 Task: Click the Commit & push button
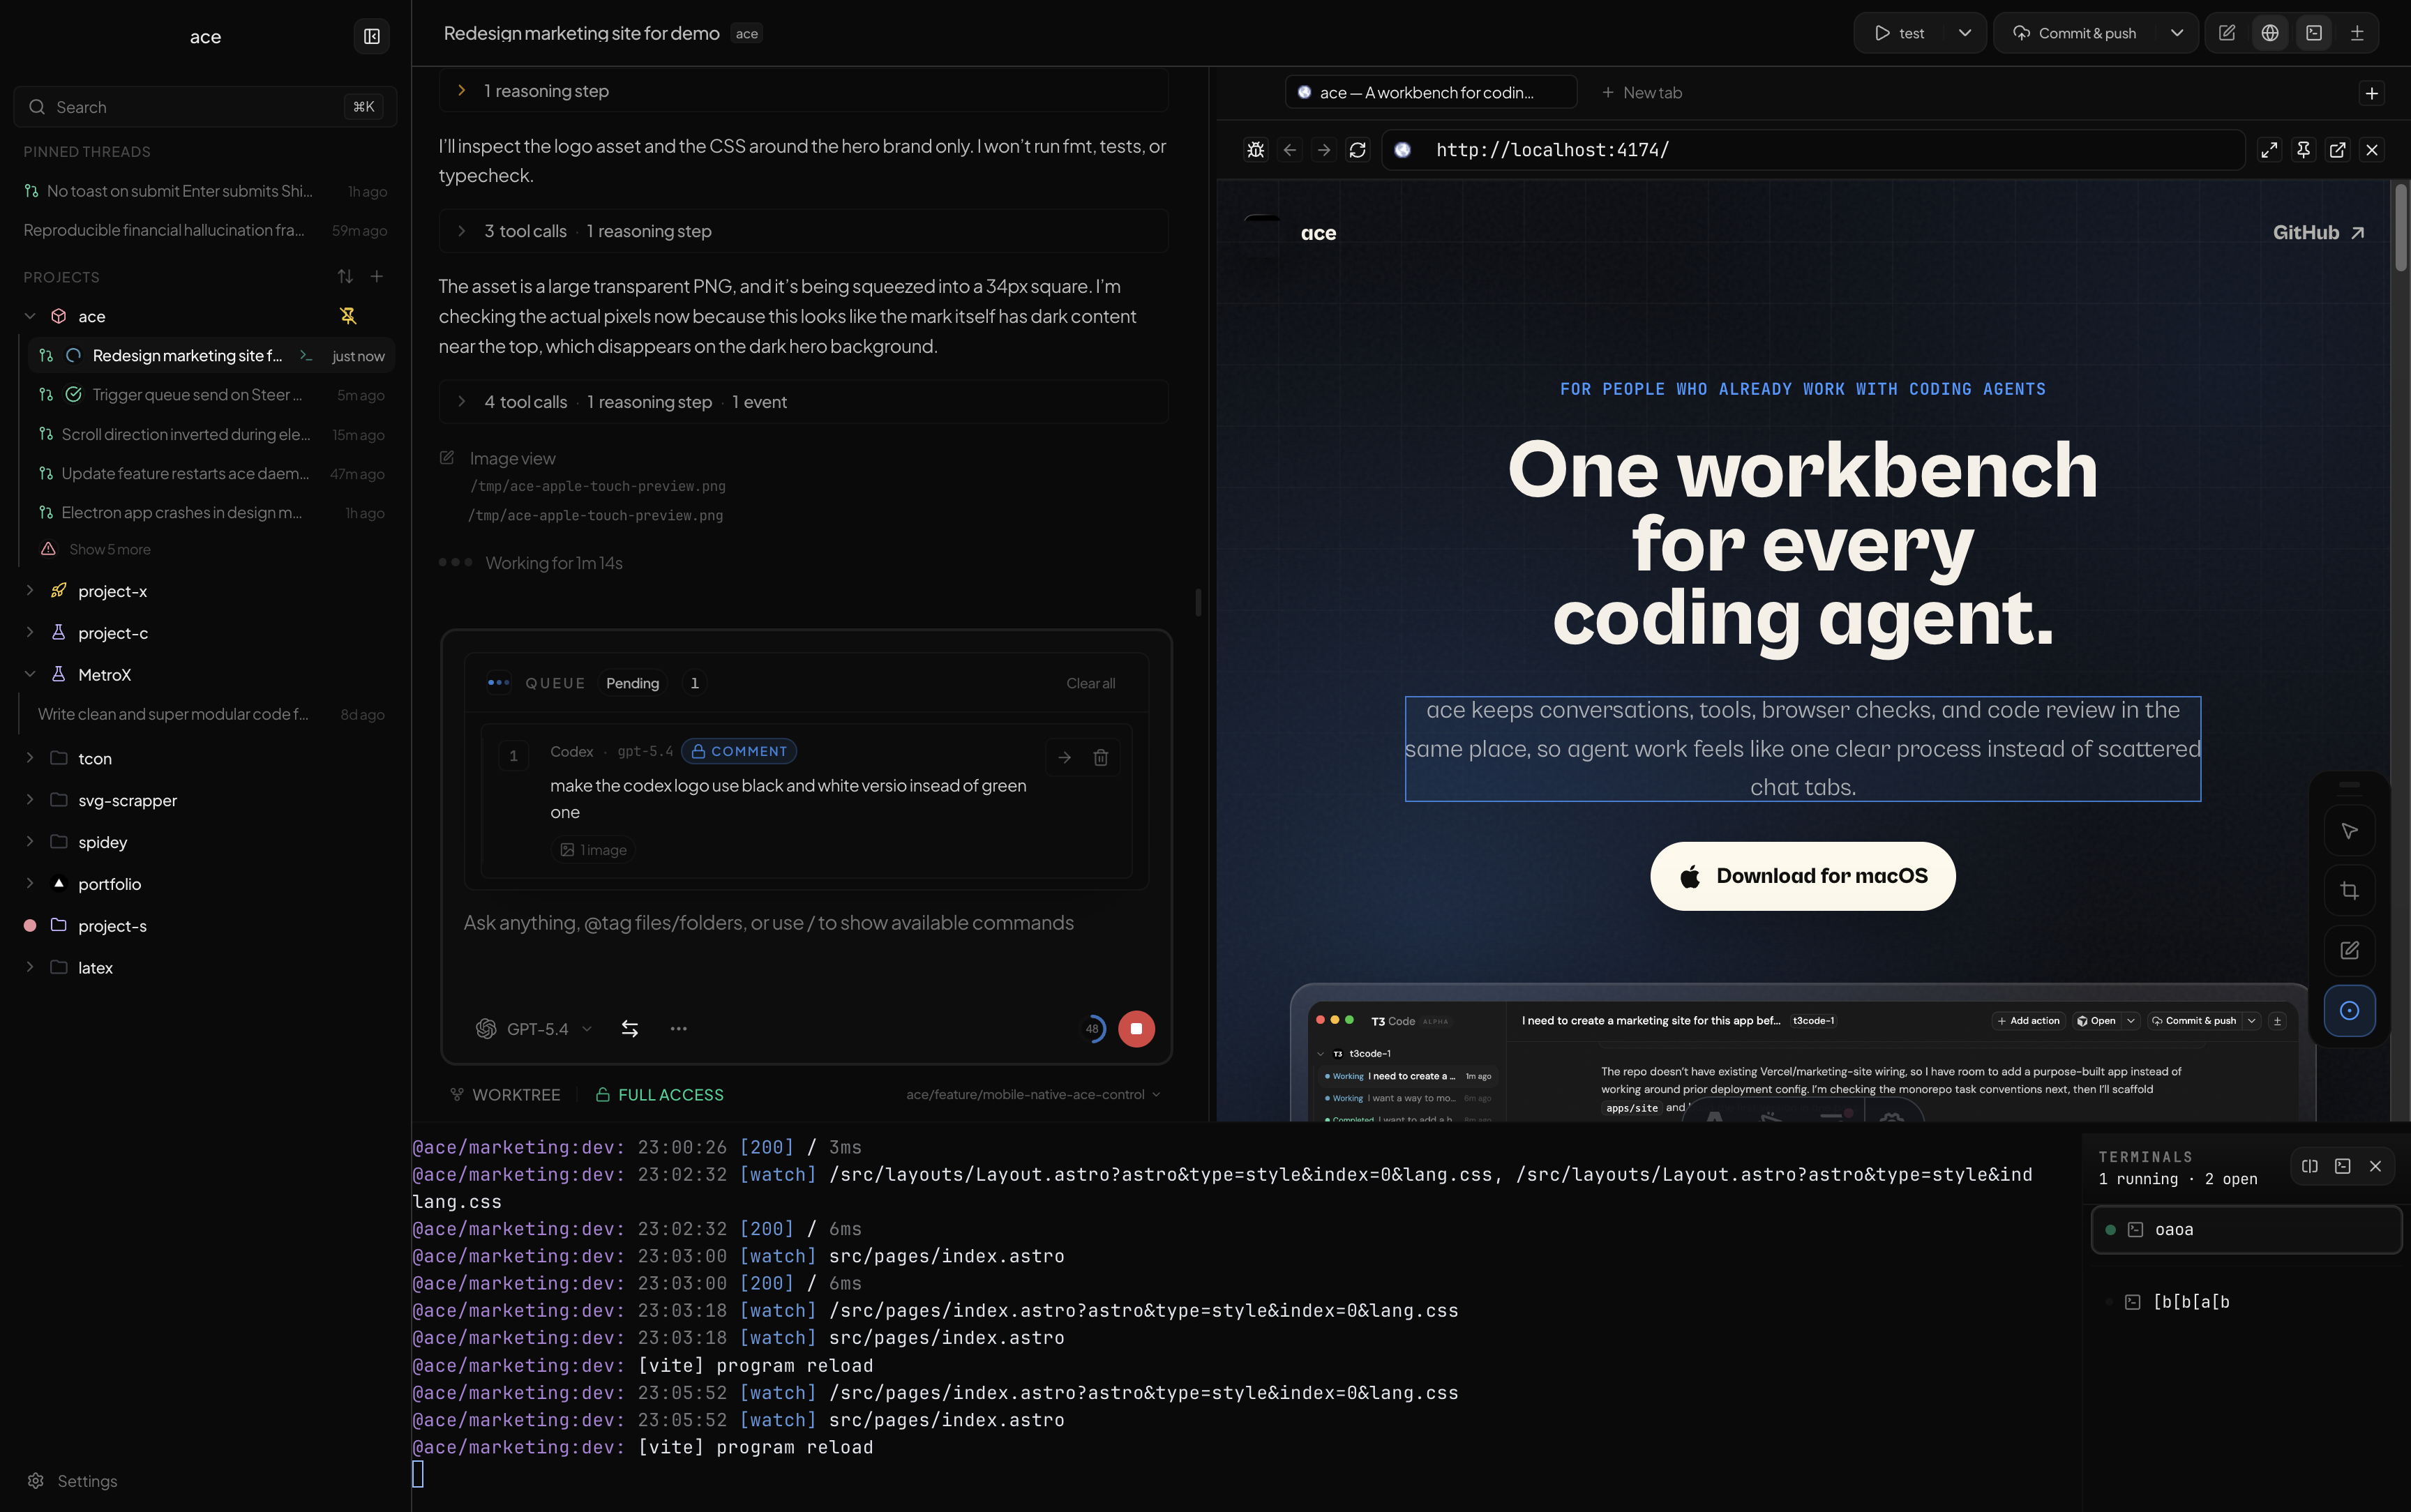[2074, 33]
